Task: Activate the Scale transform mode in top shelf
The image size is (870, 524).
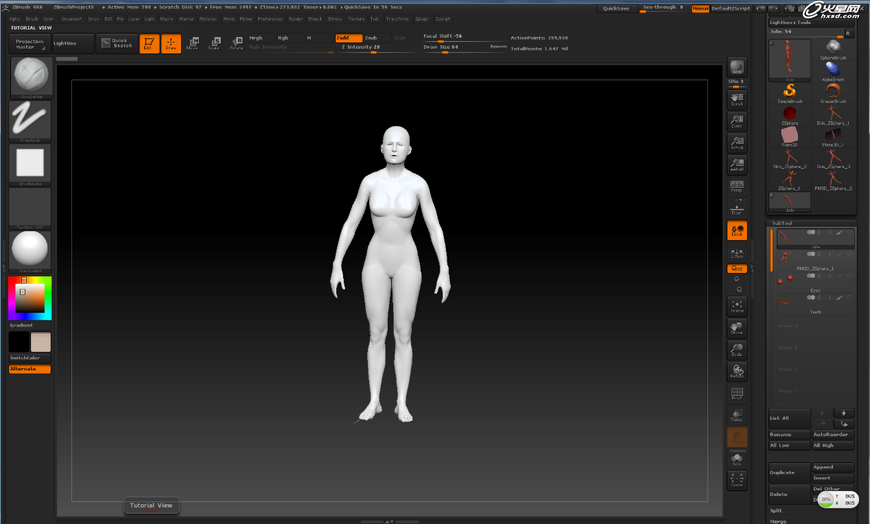Action: (214, 44)
